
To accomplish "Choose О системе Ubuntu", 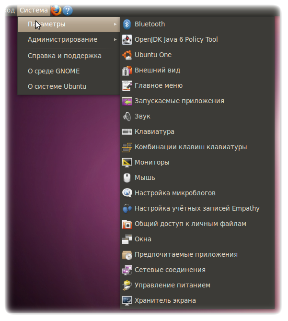I will click(x=57, y=86).
